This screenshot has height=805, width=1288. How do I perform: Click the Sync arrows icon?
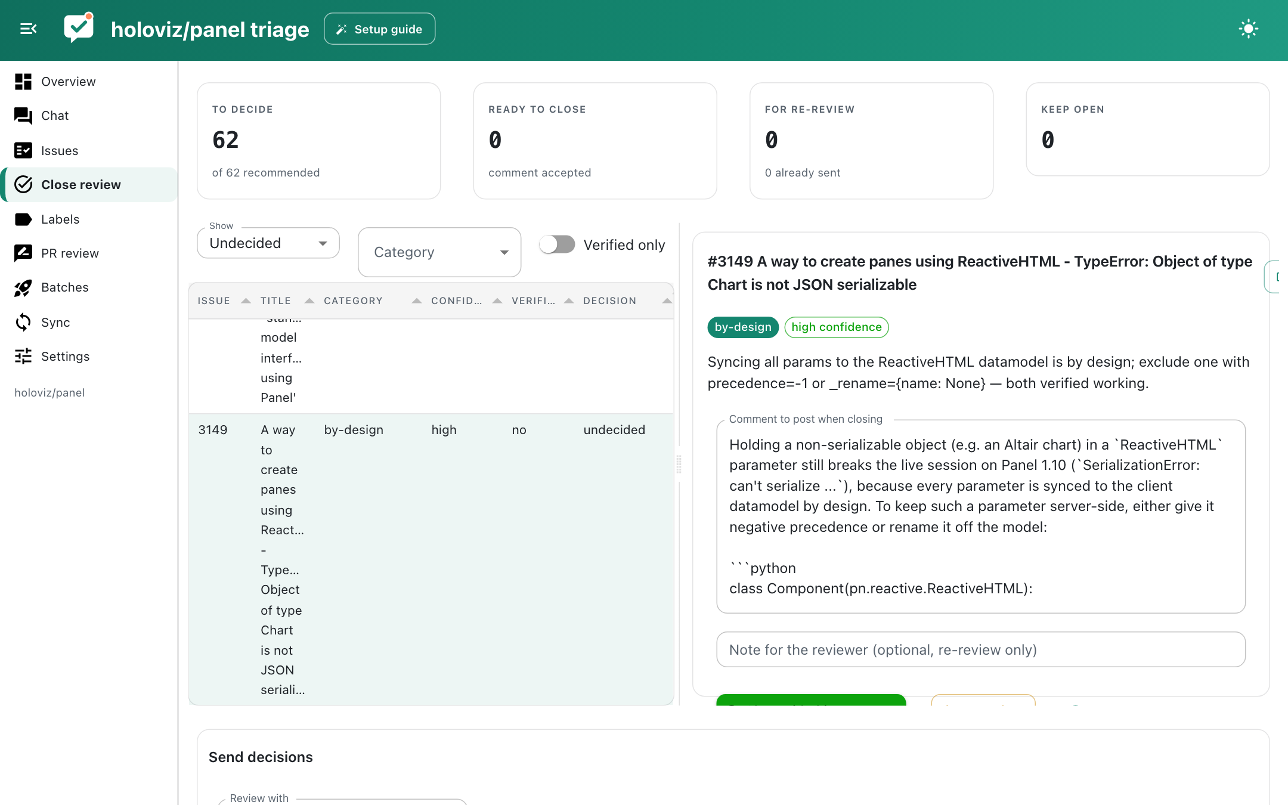coord(23,323)
